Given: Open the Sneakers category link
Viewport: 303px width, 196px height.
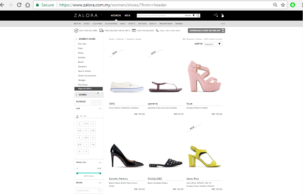Looking at the screenshot, I should click(82, 67).
